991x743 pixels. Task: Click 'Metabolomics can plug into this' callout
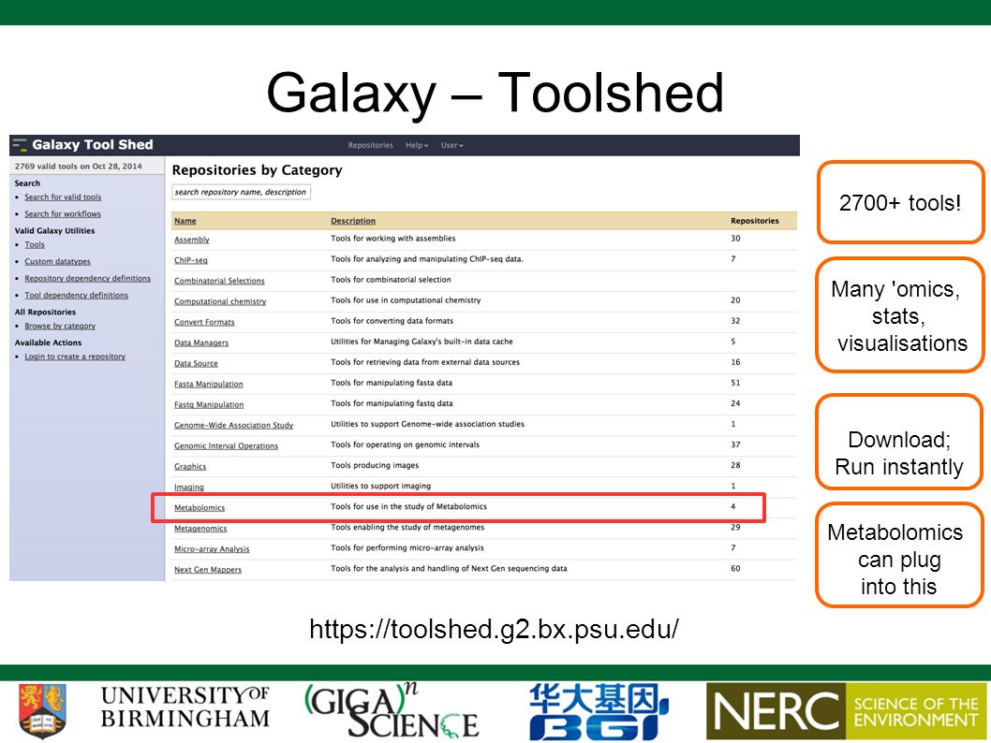point(899,556)
